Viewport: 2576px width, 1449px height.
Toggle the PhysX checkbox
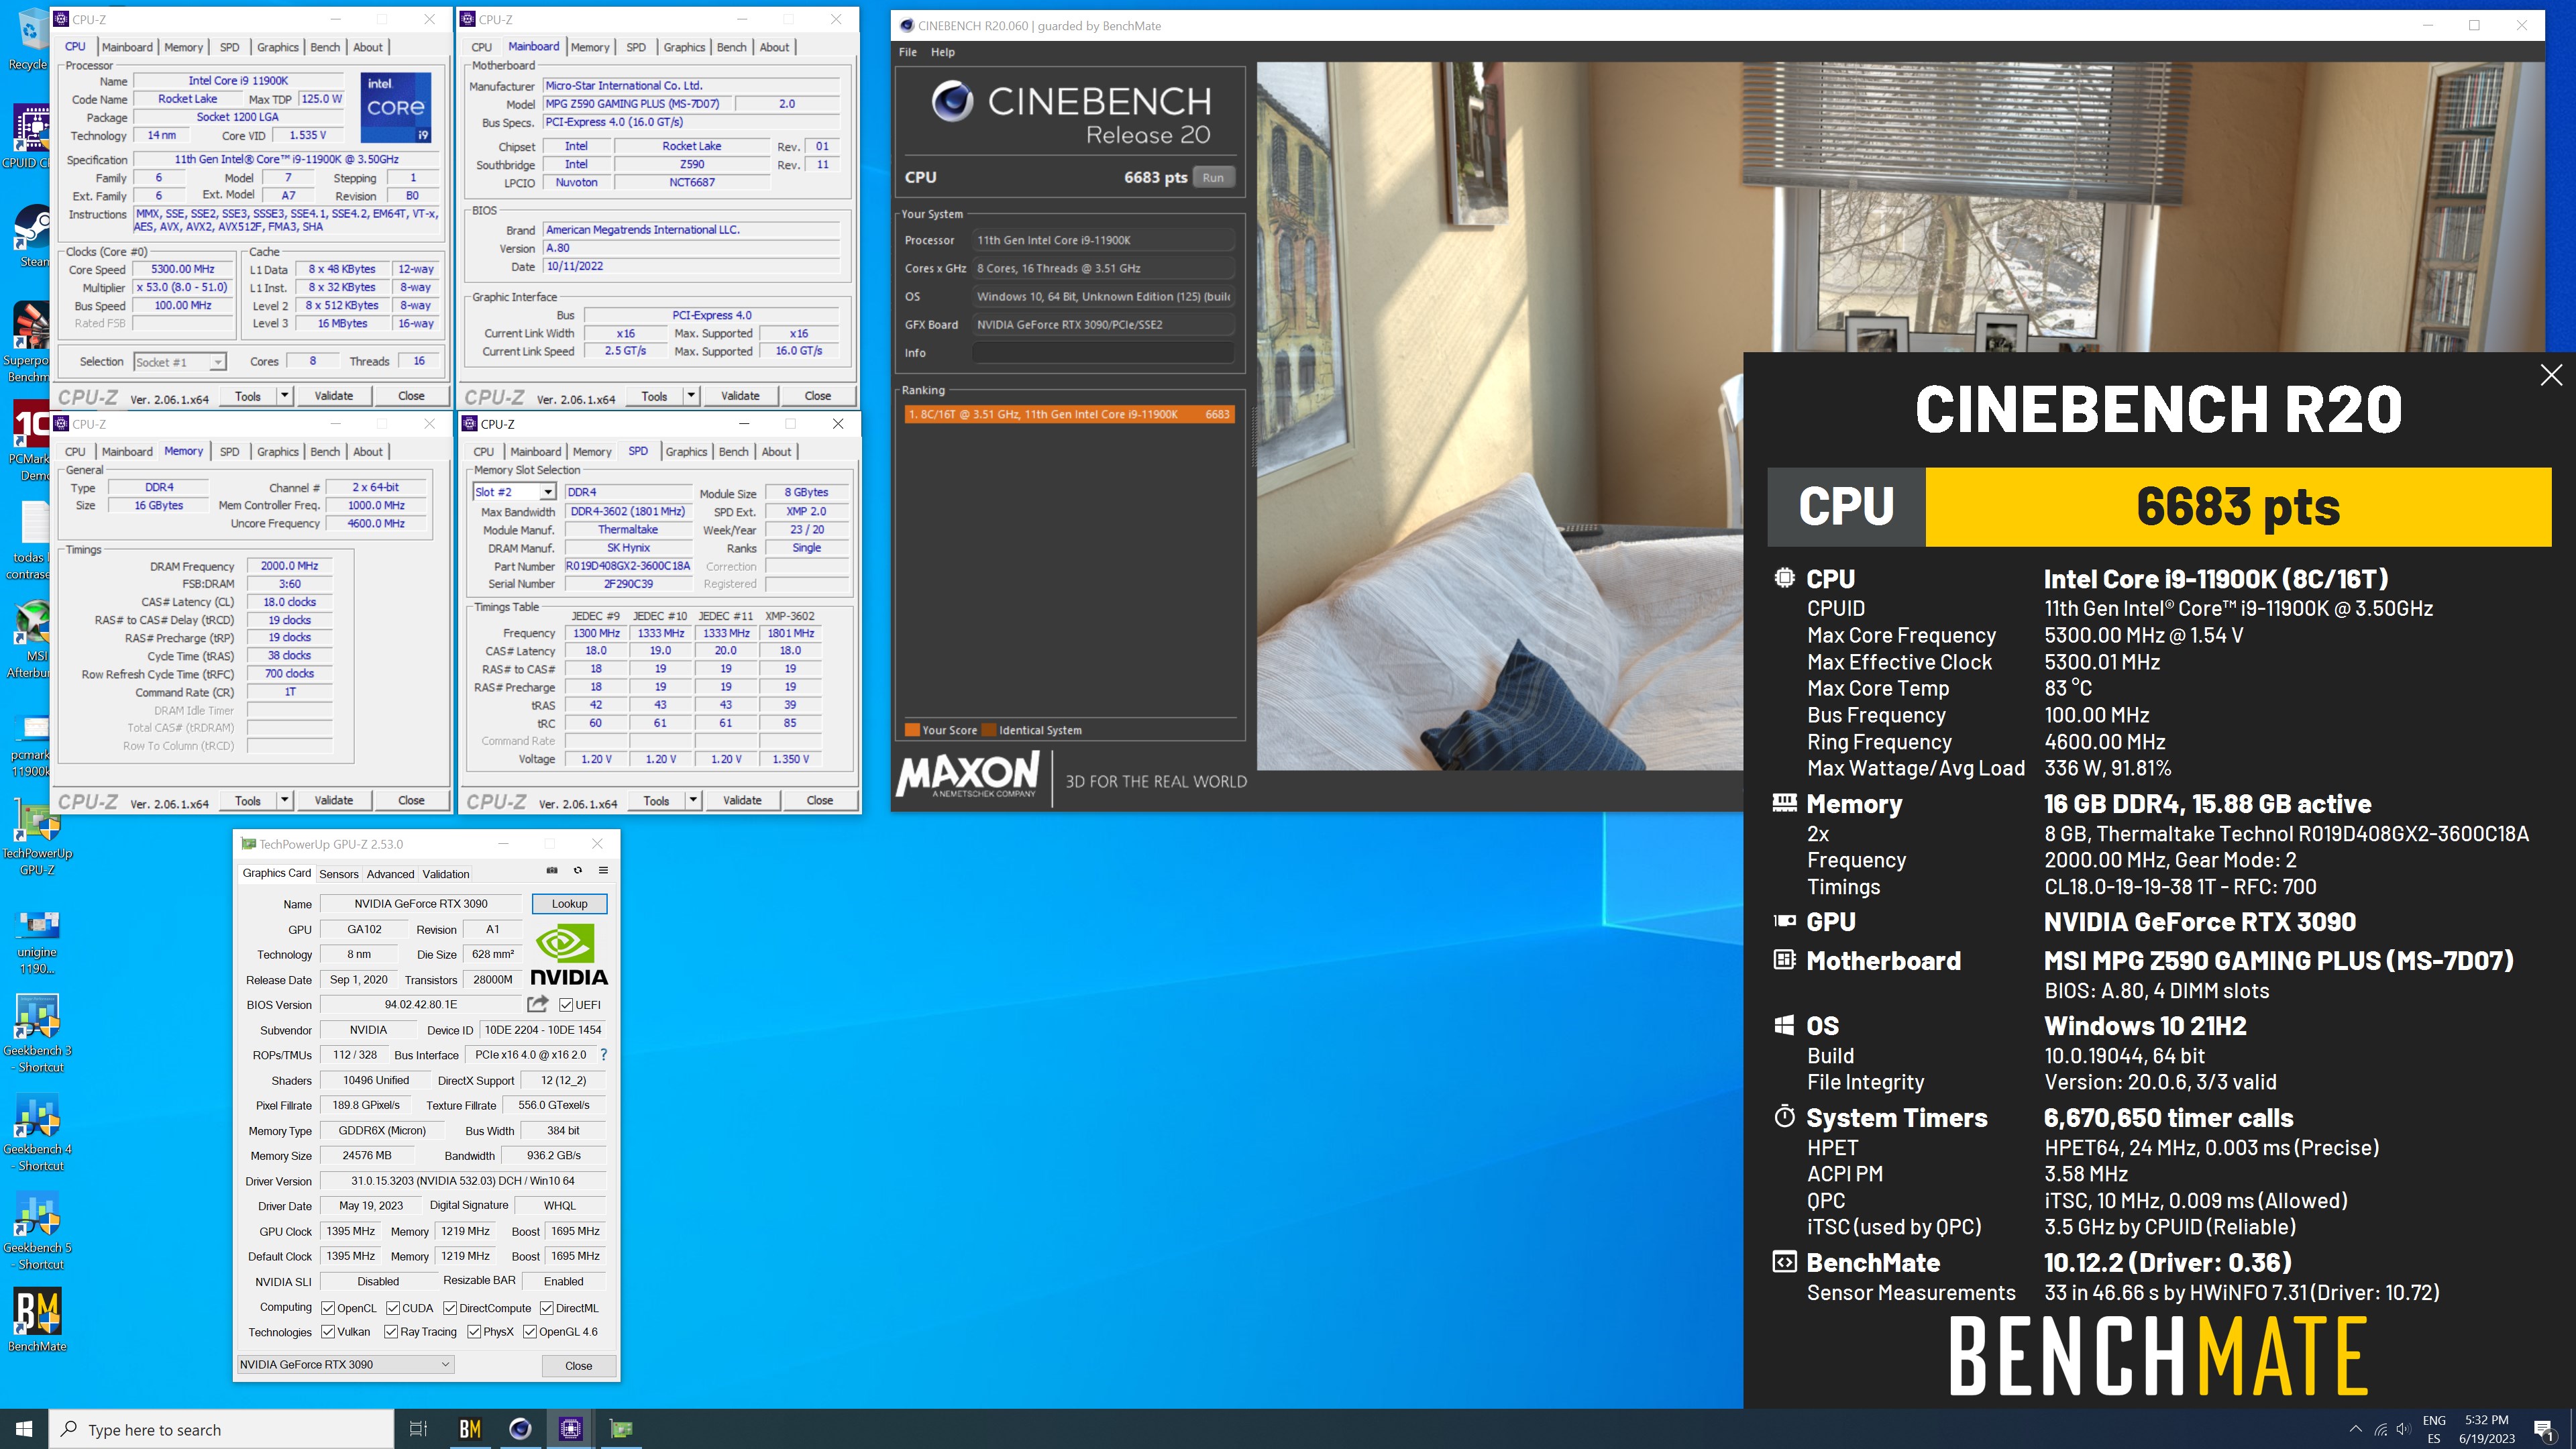click(474, 1332)
